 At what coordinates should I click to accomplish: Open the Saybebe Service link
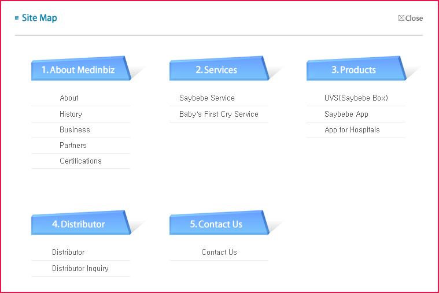point(207,98)
